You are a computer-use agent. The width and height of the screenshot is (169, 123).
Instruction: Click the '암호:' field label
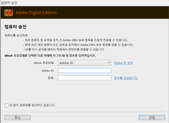51,78
